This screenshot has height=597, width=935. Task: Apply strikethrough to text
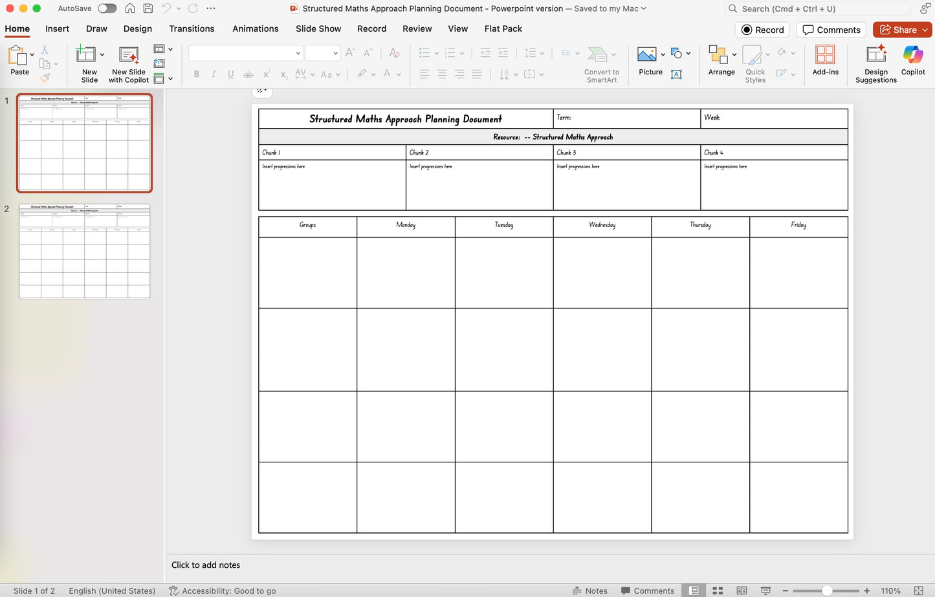[248, 74]
